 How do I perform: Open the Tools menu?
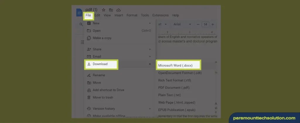[x=145, y=15]
